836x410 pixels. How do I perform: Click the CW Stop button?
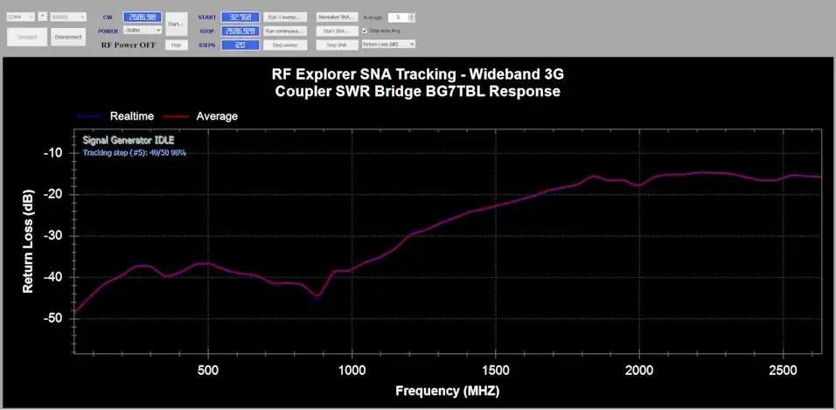click(176, 45)
